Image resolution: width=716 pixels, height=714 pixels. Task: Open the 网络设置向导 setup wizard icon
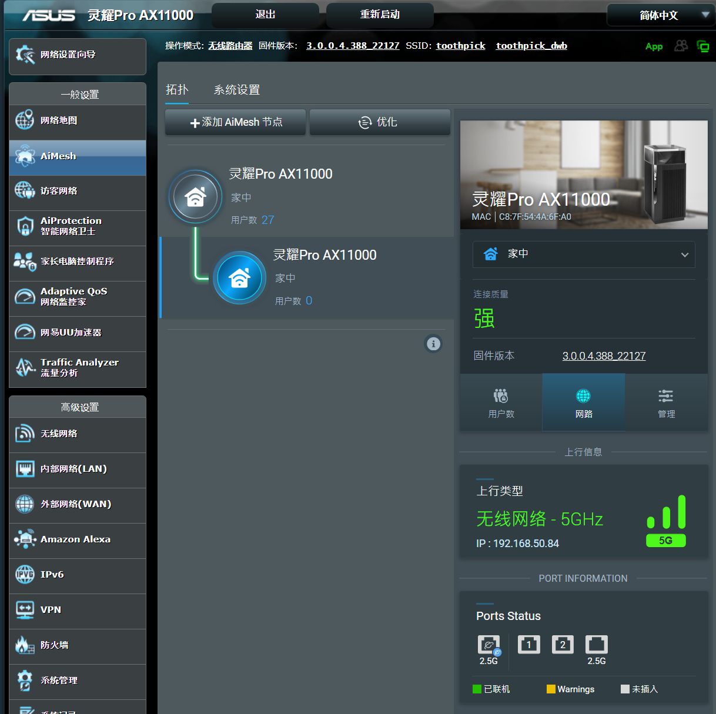click(x=25, y=55)
